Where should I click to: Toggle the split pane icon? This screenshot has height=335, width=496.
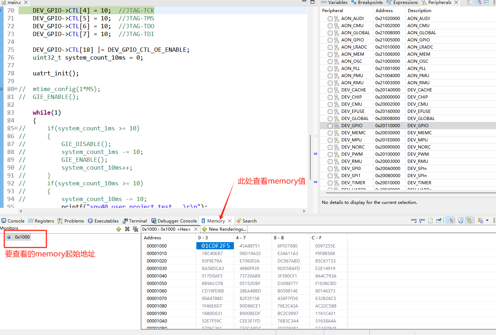point(461,221)
